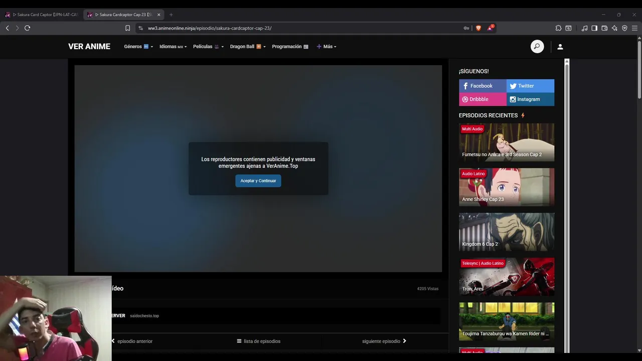This screenshot has height=361, width=642.
Task: Open the Brave Shields lion icon
Action: click(x=478, y=28)
